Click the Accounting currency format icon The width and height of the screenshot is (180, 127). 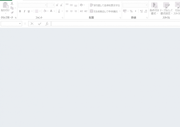[125, 11]
